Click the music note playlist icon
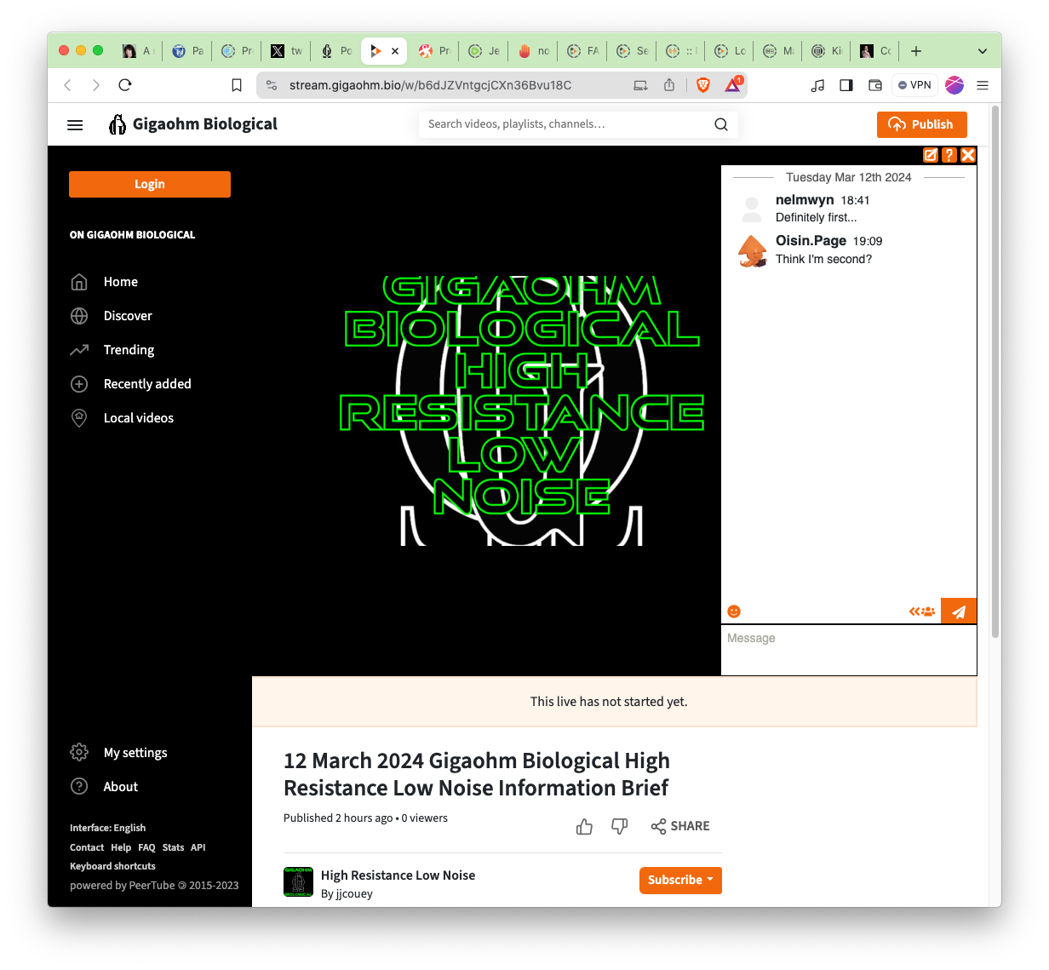This screenshot has height=970, width=1049. (x=817, y=85)
